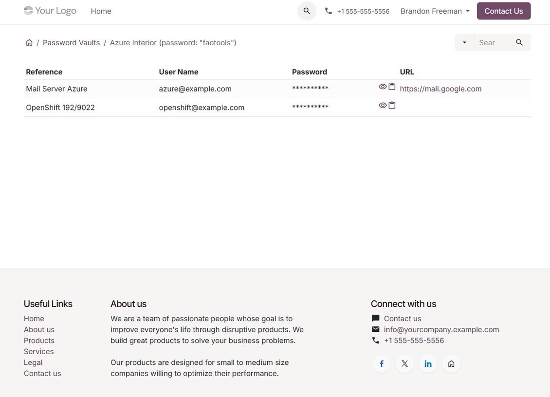The width and height of the screenshot is (550, 397).
Task: Click the footer round home icon
Action: point(451,364)
